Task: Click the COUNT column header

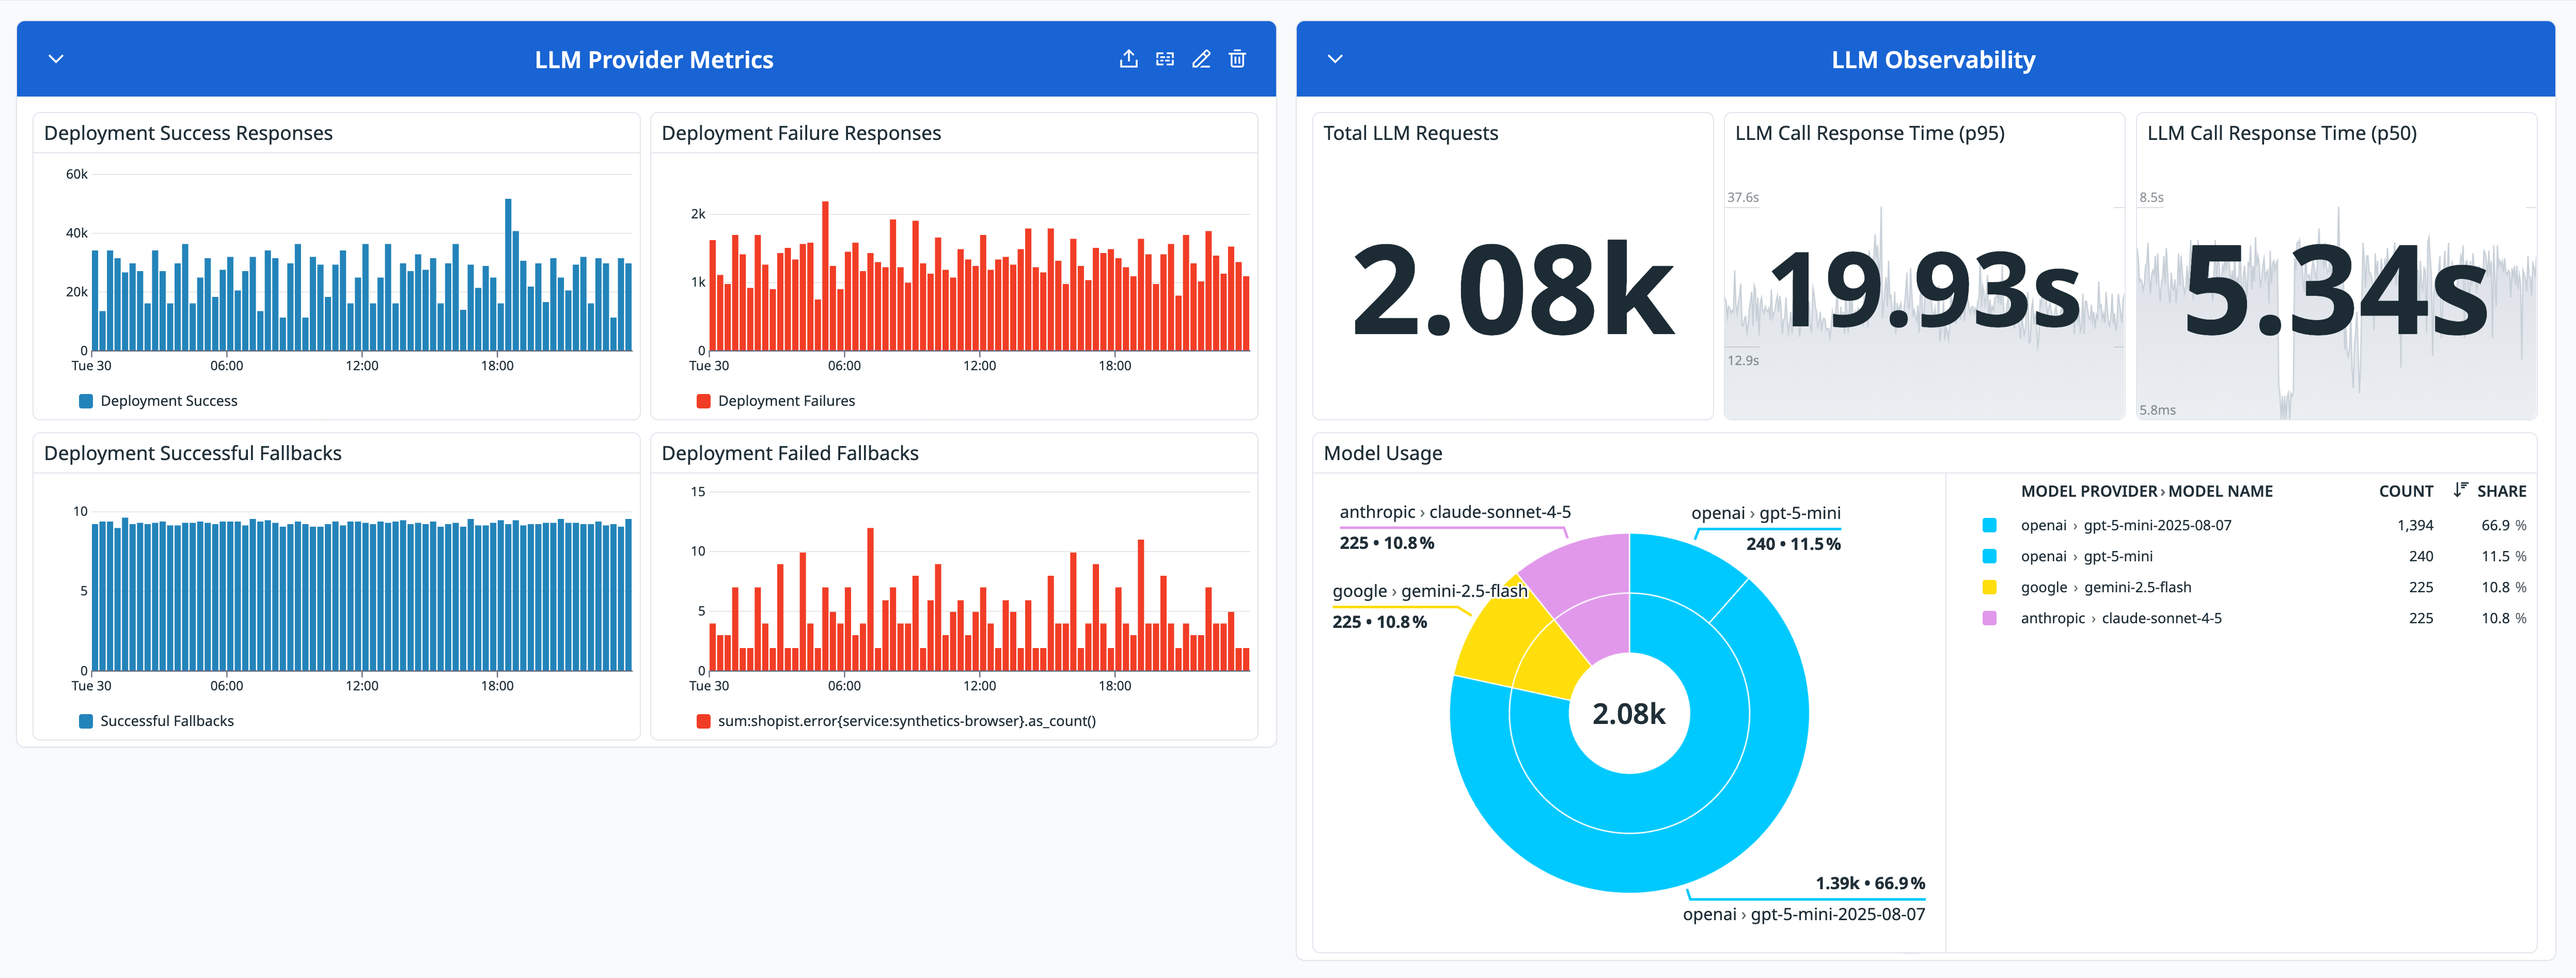Action: (2405, 491)
